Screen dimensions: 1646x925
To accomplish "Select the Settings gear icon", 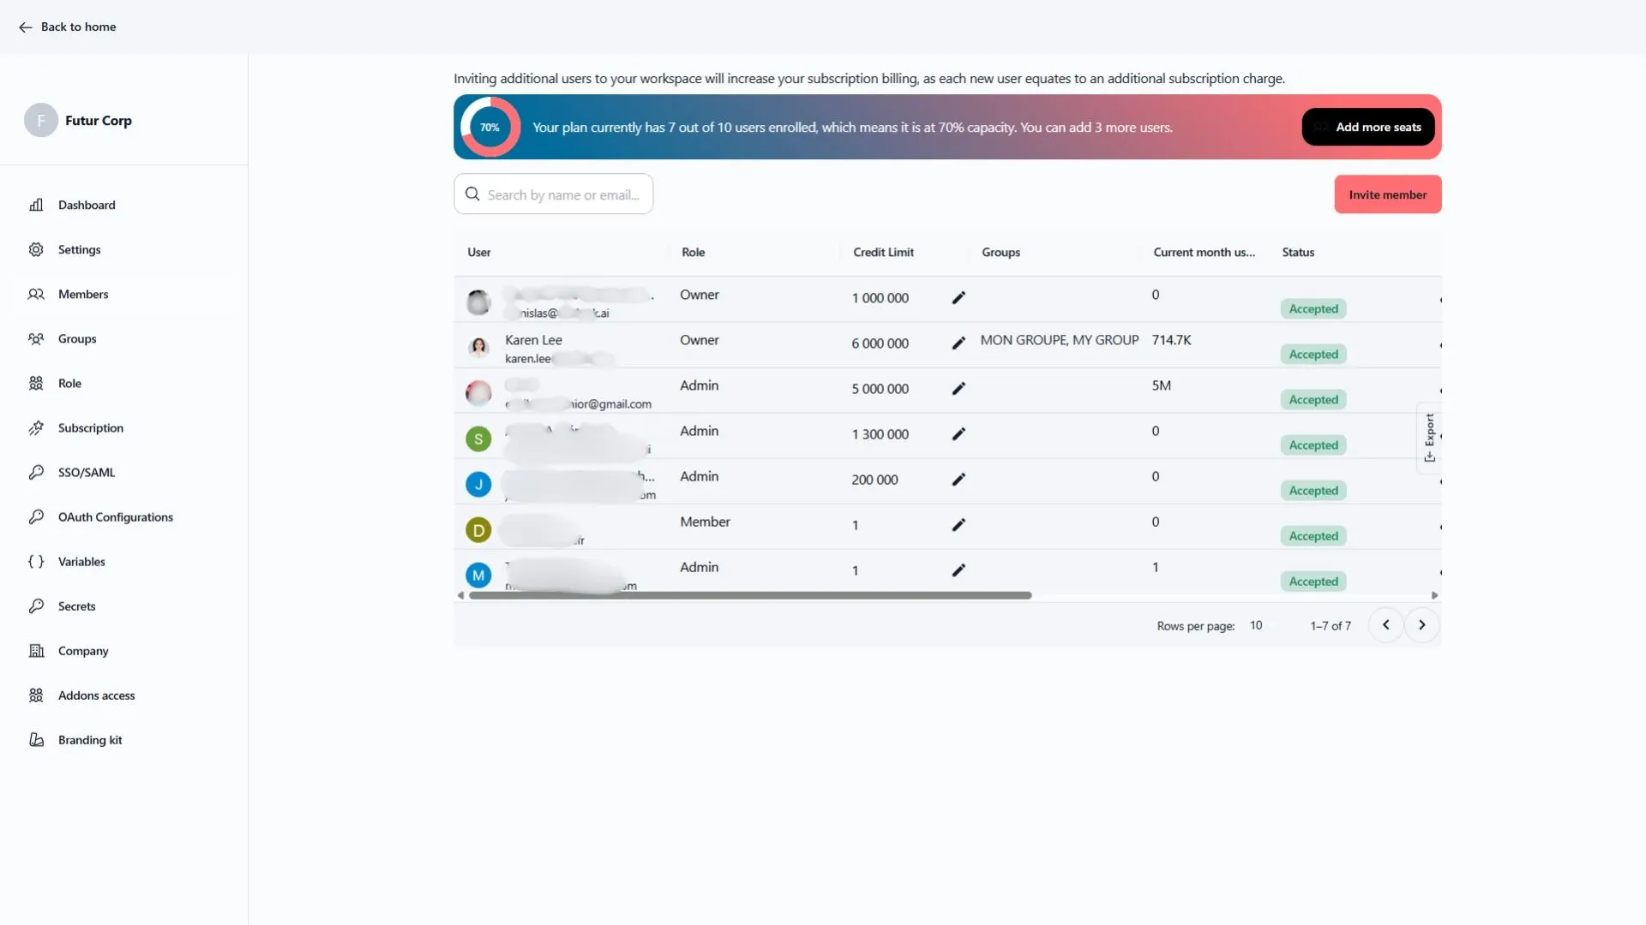I will coord(36,249).
